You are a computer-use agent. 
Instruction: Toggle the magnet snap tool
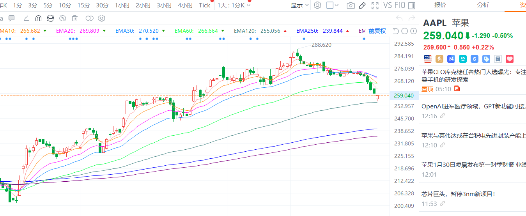point(38,18)
